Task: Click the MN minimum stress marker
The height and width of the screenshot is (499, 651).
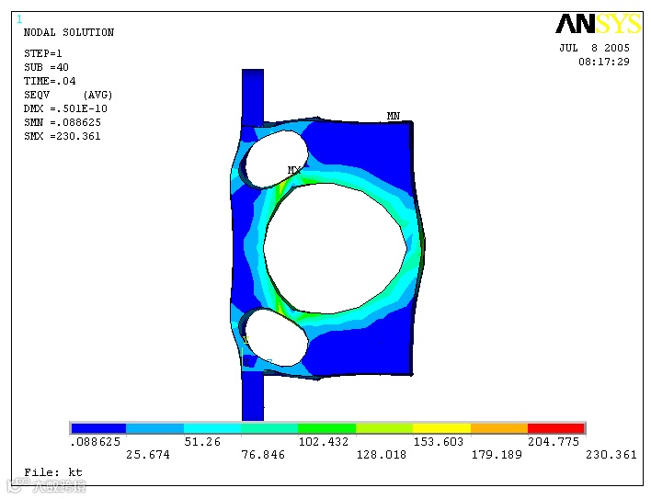Action: 394,116
